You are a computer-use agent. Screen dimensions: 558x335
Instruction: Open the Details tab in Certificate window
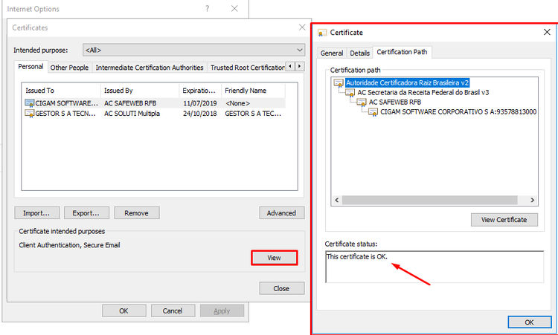pos(360,53)
